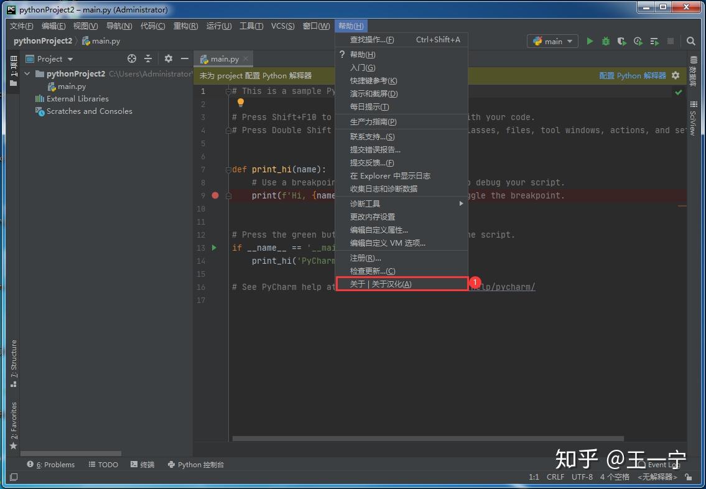Open the Python console tab

coord(196,465)
